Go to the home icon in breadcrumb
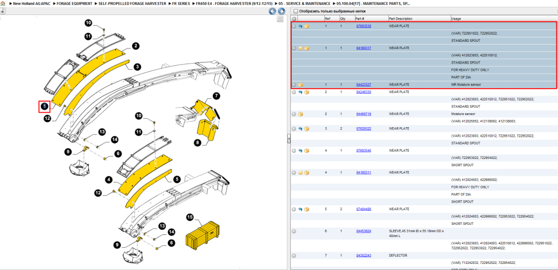 click(3, 3)
